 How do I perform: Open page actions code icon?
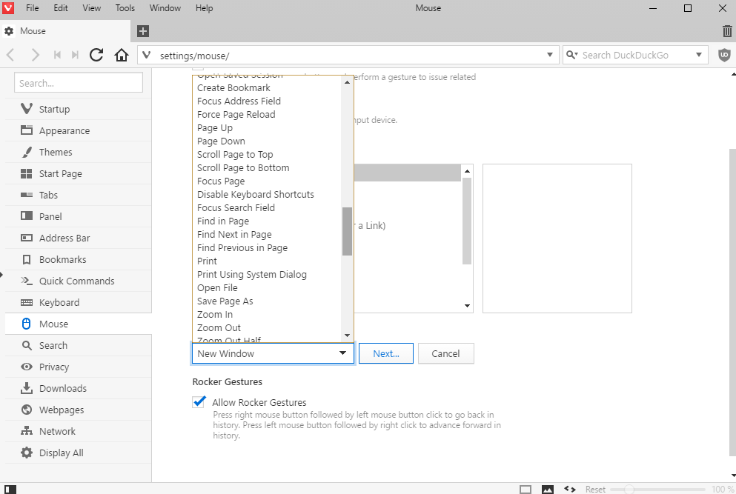pos(570,490)
